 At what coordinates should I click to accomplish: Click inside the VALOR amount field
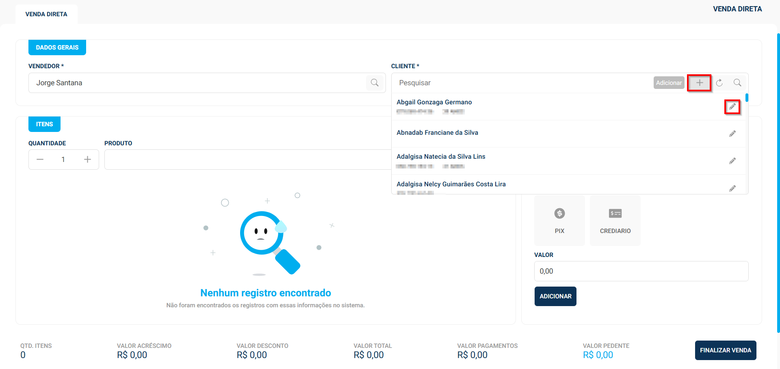(641, 271)
